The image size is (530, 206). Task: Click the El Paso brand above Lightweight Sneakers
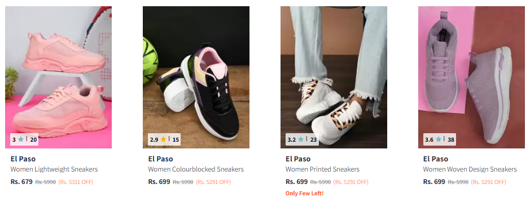(23, 159)
